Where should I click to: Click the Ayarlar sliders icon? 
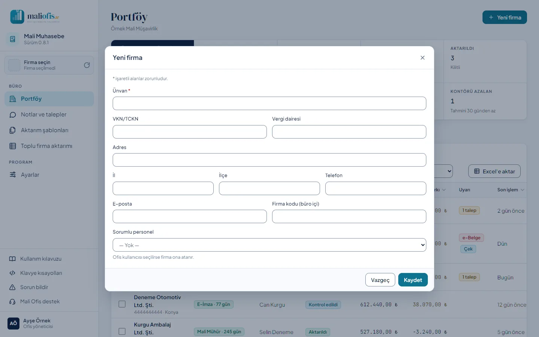pos(13,175)
